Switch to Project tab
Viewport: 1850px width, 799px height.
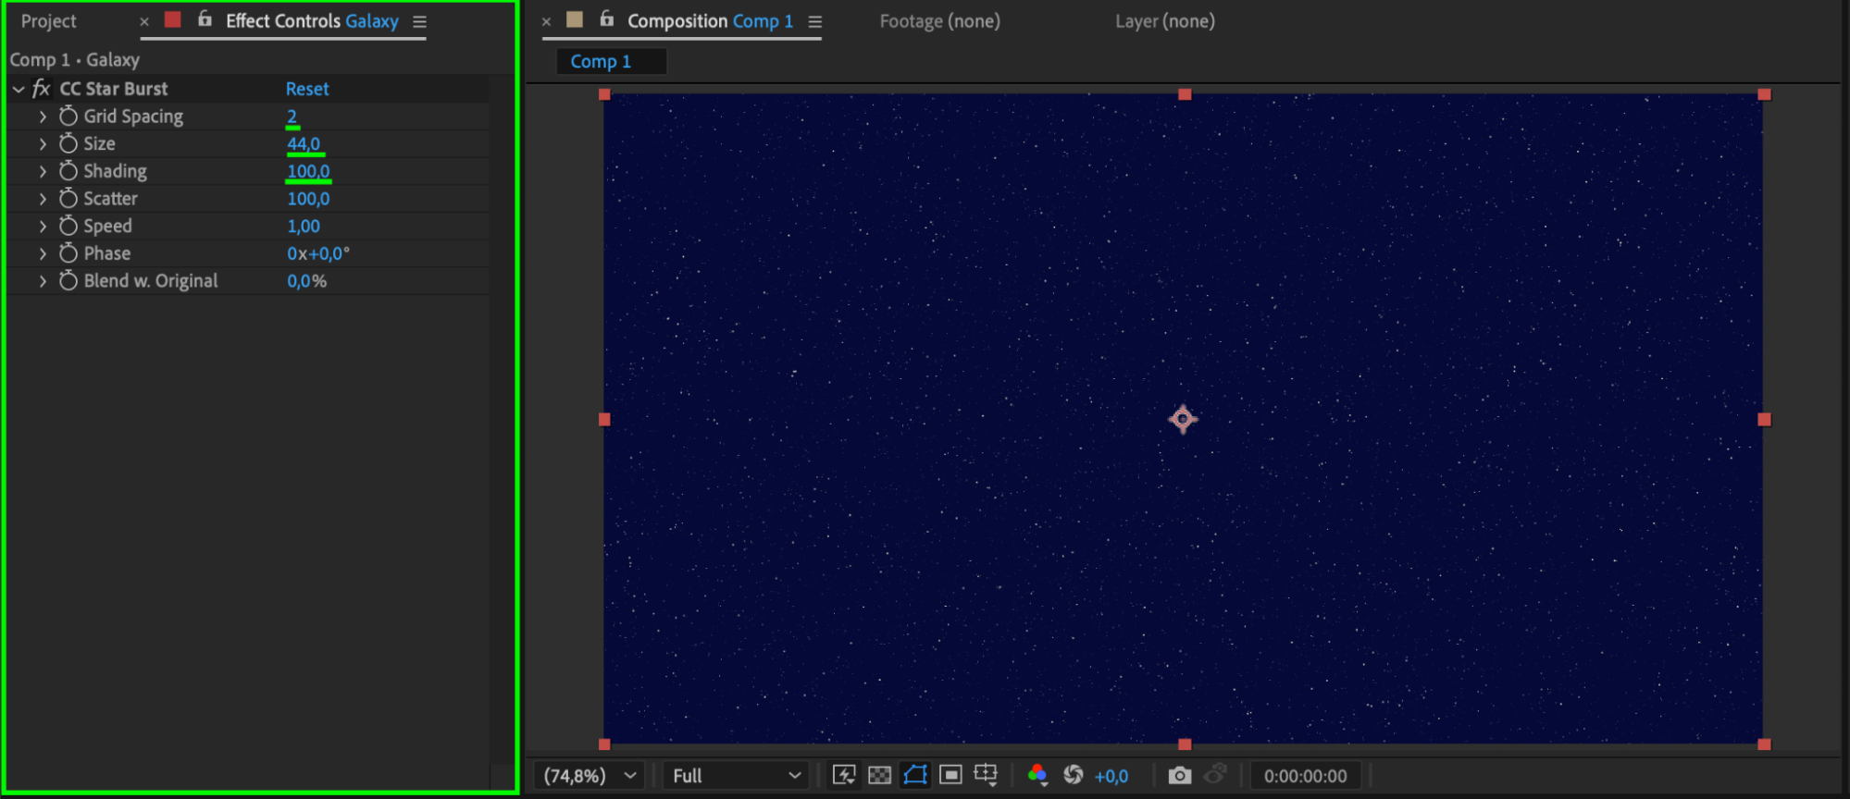coord(49,21)
